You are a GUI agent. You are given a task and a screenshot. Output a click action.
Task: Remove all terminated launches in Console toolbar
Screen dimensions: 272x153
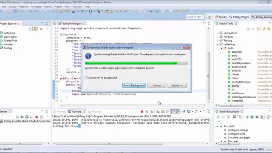(152, 111)
